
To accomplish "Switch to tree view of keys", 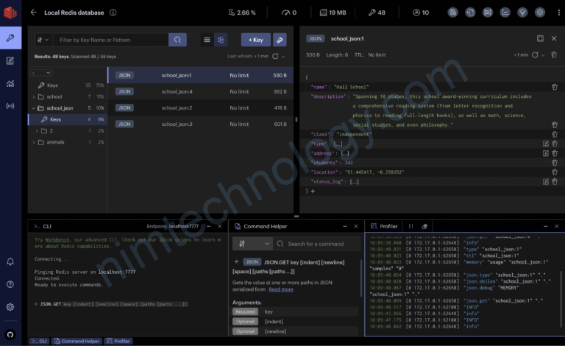I will [221, 40].
